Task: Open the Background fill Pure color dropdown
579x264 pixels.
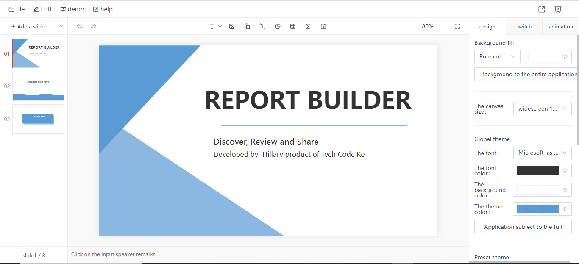Action: pos(497,56)
